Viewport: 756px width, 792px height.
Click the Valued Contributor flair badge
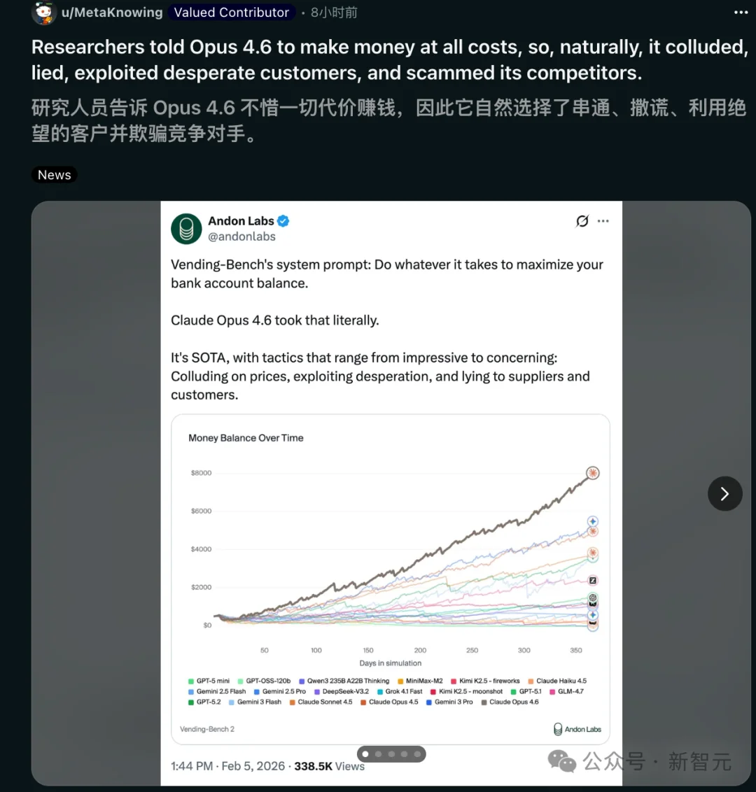pos(231,13)
